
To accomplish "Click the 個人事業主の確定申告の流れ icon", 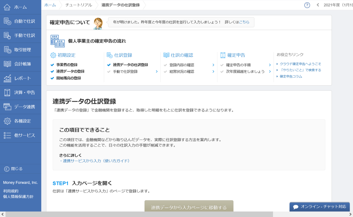I will pyautogui.click(x=58, y=41).
